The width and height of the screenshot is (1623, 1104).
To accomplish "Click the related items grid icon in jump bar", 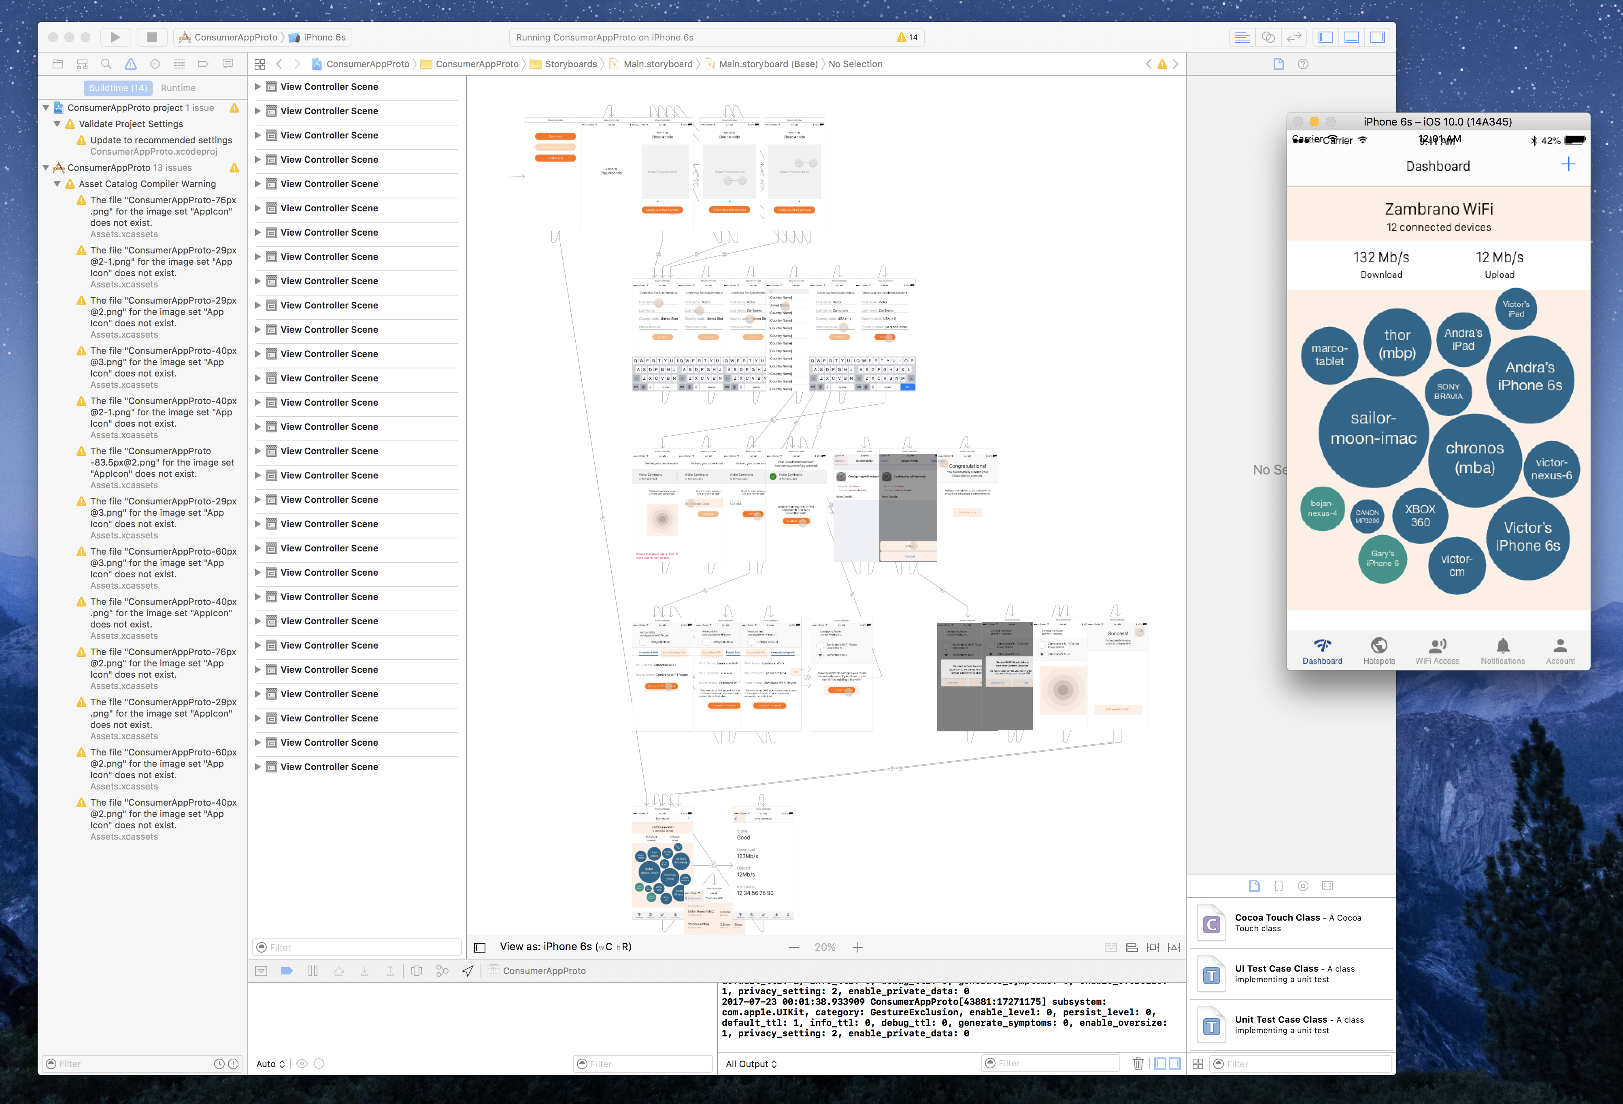I will pyautogui.click(x=260, y=64).
